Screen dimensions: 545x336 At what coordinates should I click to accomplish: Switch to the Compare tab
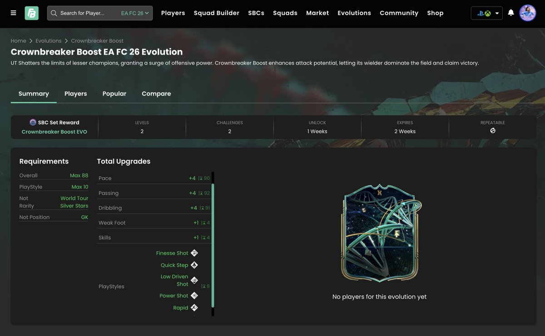(x=156, y=94)
